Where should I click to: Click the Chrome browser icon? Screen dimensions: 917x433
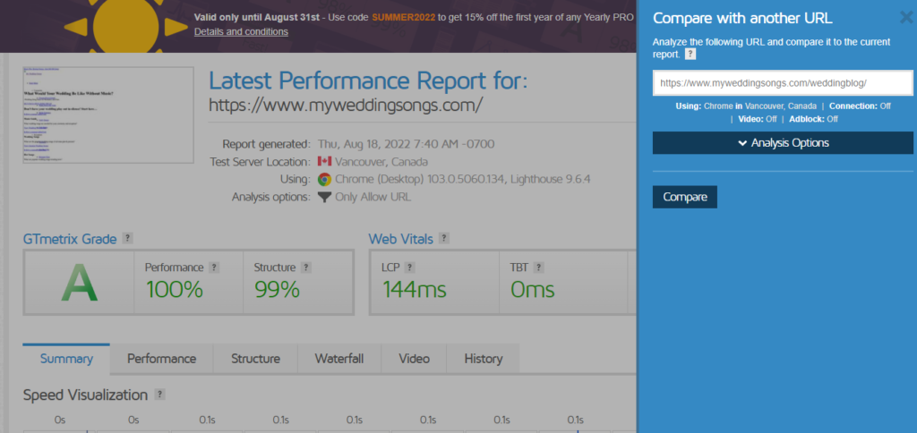click(x=324, y=180)
